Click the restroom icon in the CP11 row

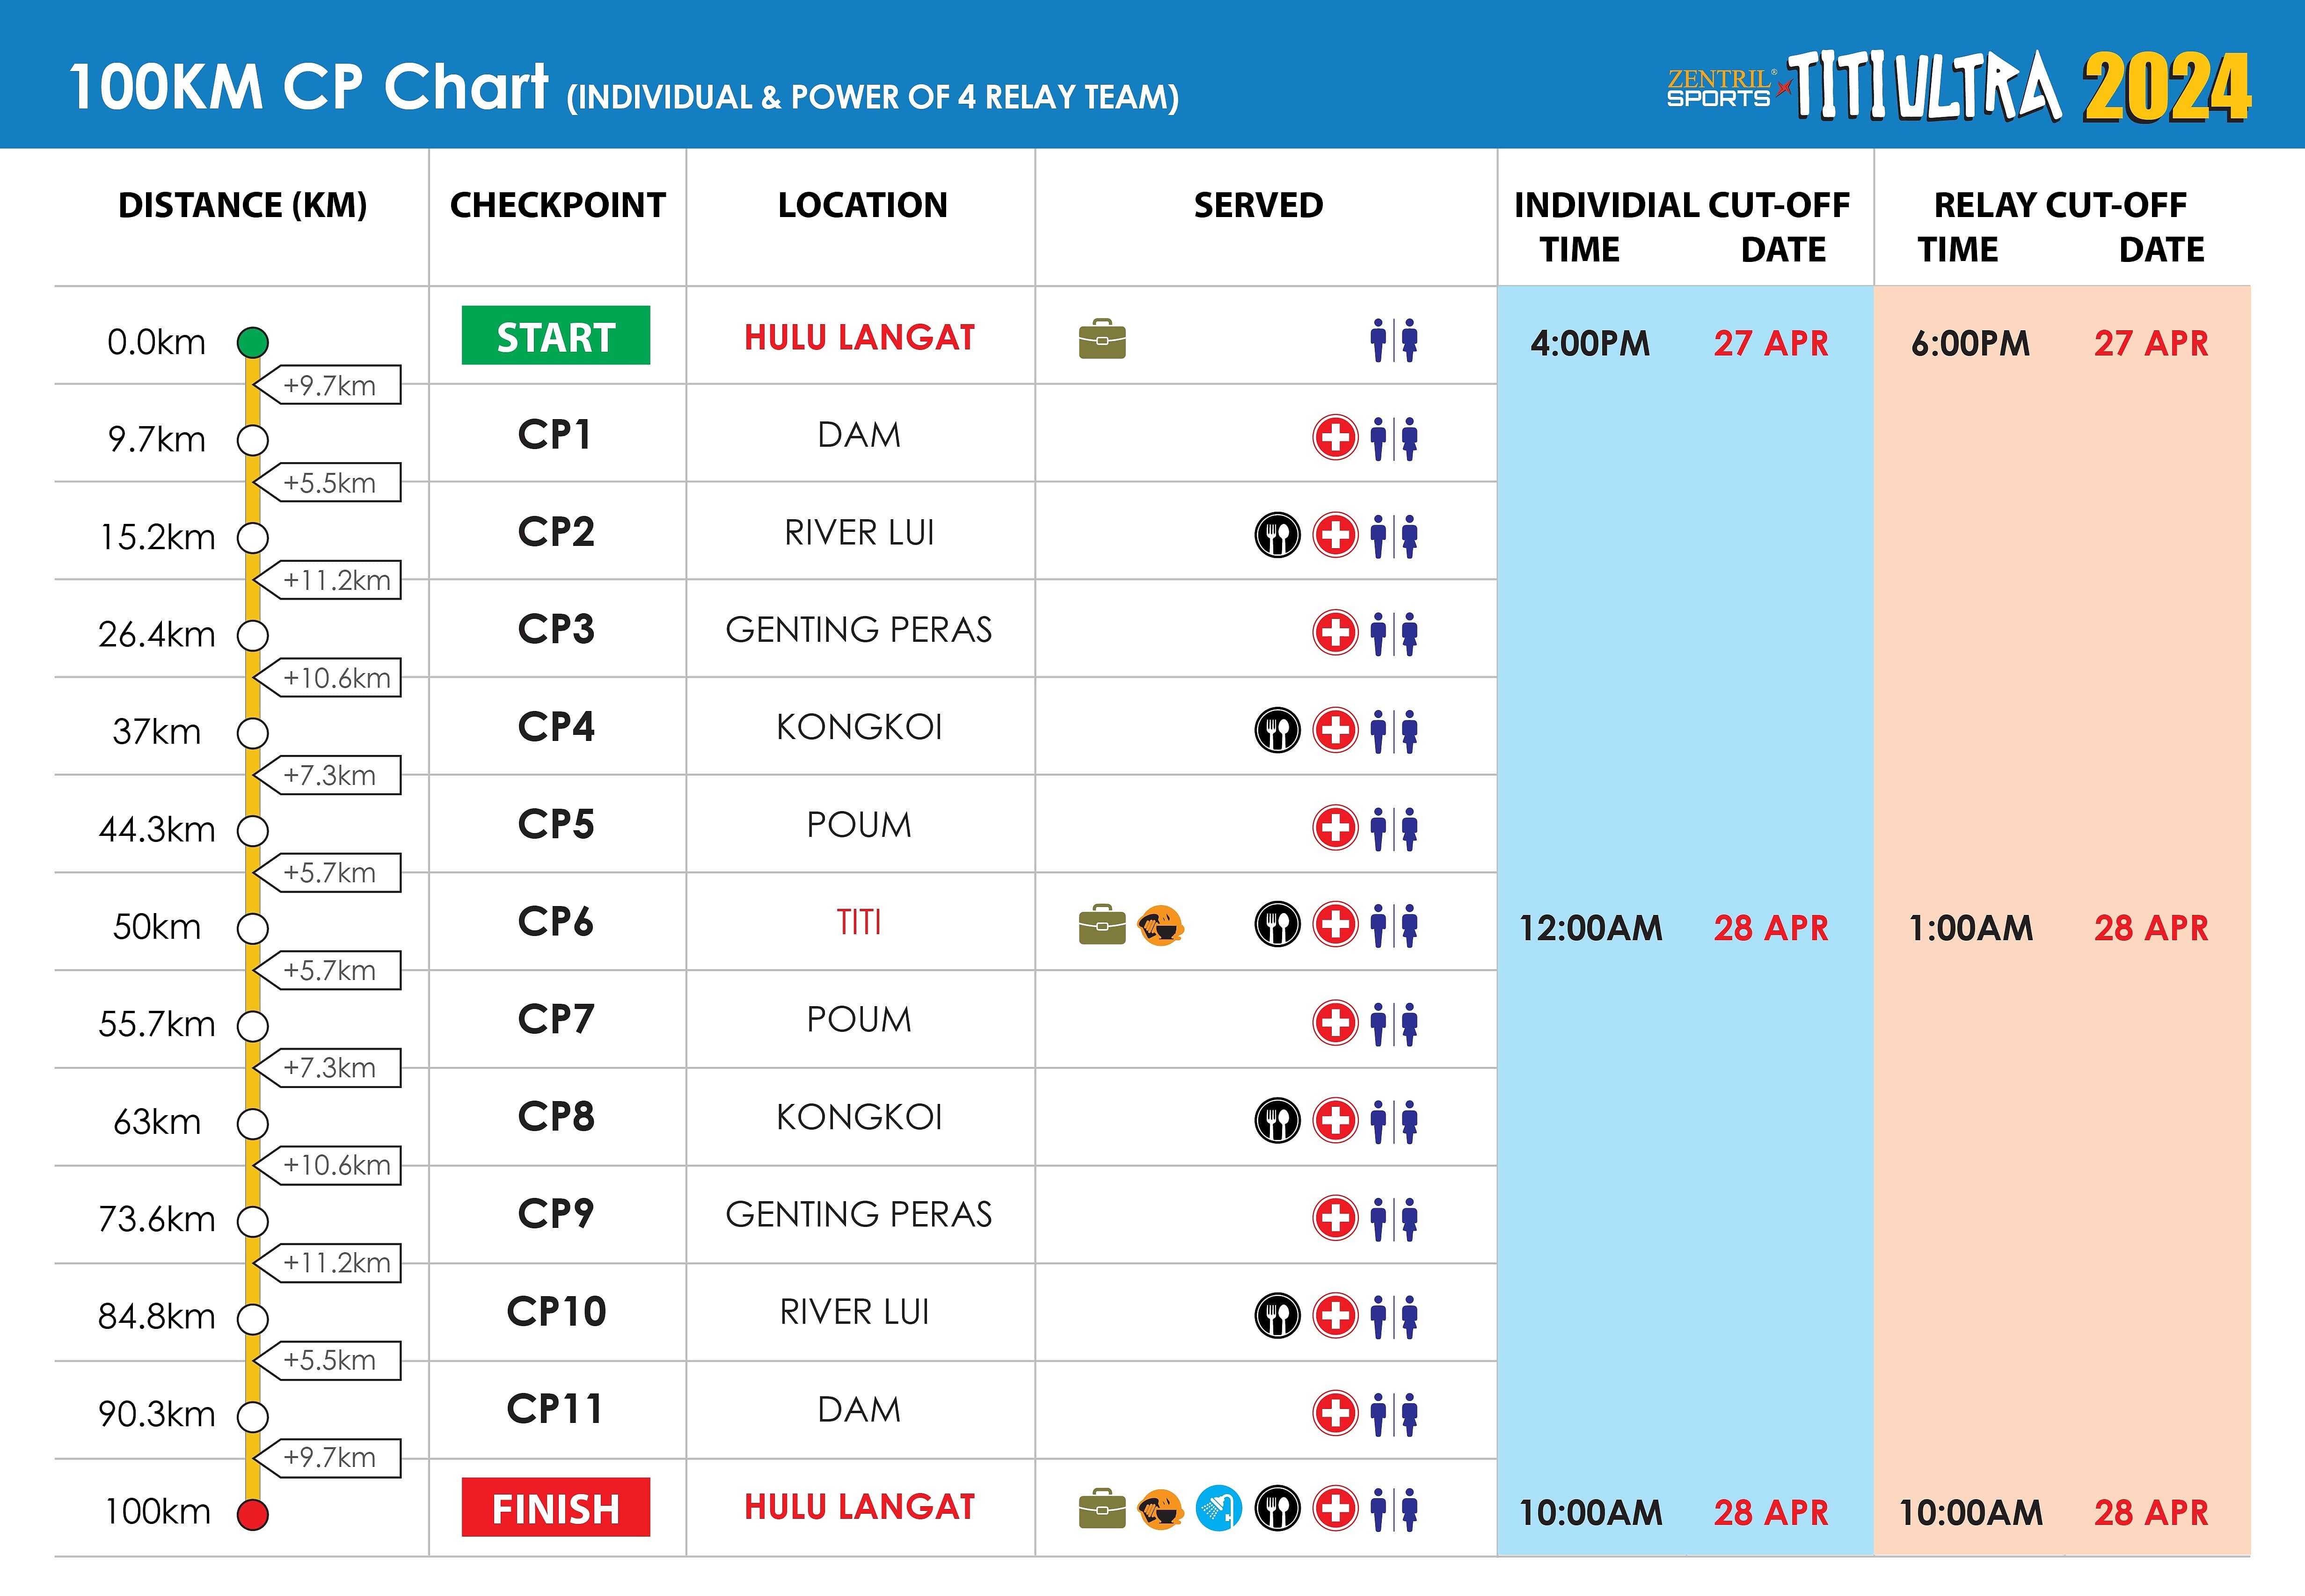1393,1414
